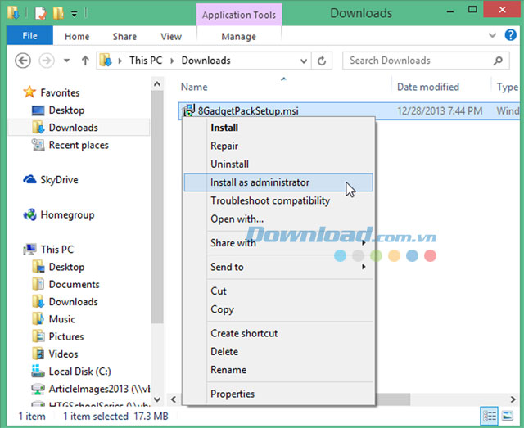The width and height of the screenshot is (524, 428).
Task: Click the Refresh button in address bar
Action: [323, 61]
